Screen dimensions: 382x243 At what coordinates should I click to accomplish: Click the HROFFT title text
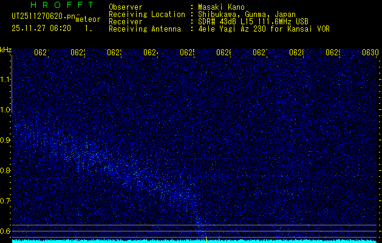click(63, 5)
